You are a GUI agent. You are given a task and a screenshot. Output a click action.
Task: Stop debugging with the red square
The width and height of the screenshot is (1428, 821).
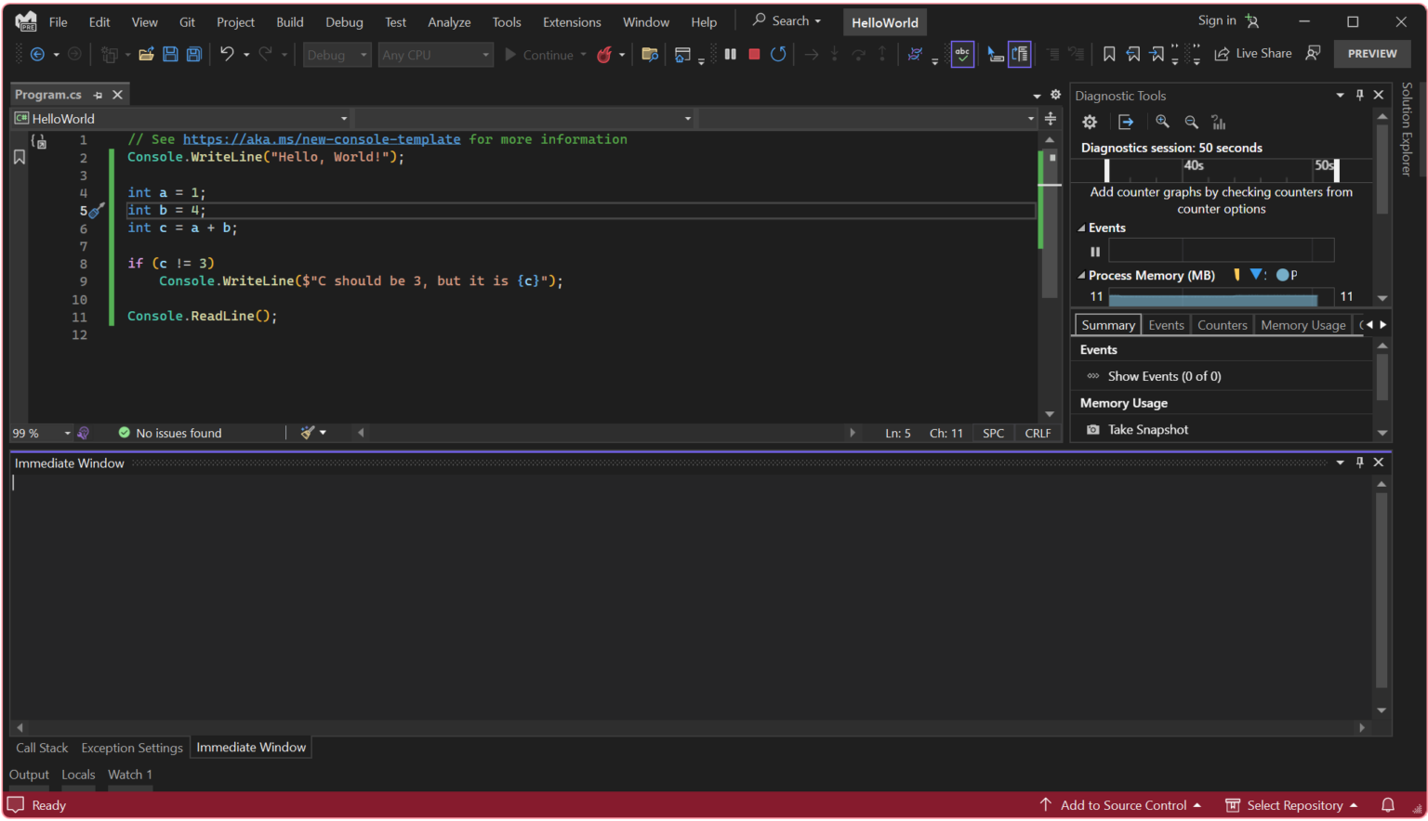754,55
